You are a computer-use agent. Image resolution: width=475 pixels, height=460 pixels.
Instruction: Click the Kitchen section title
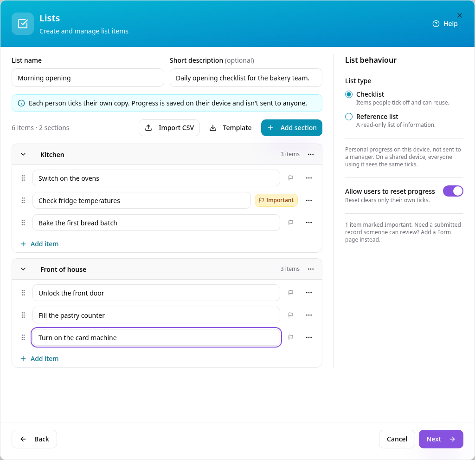[x=52, y=155]
